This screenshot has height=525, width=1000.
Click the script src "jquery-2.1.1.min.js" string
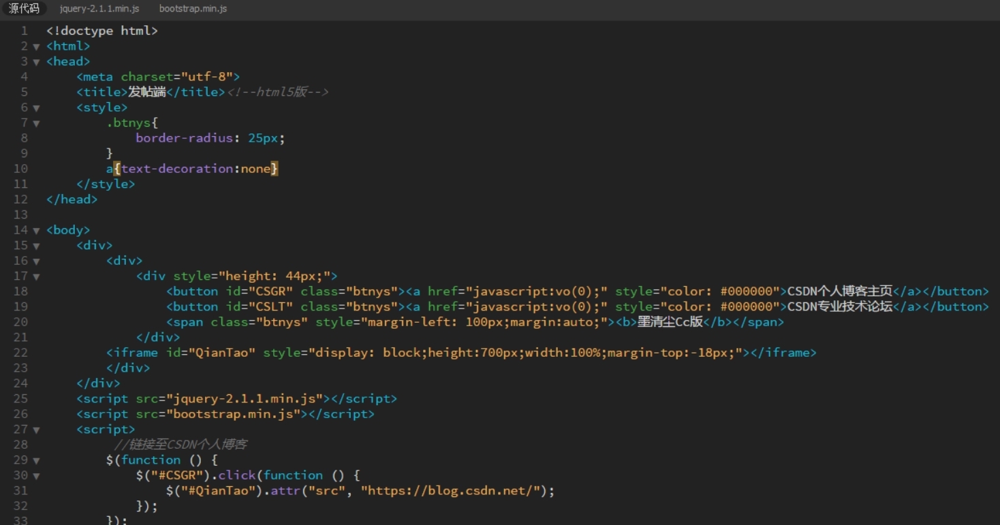244,398
